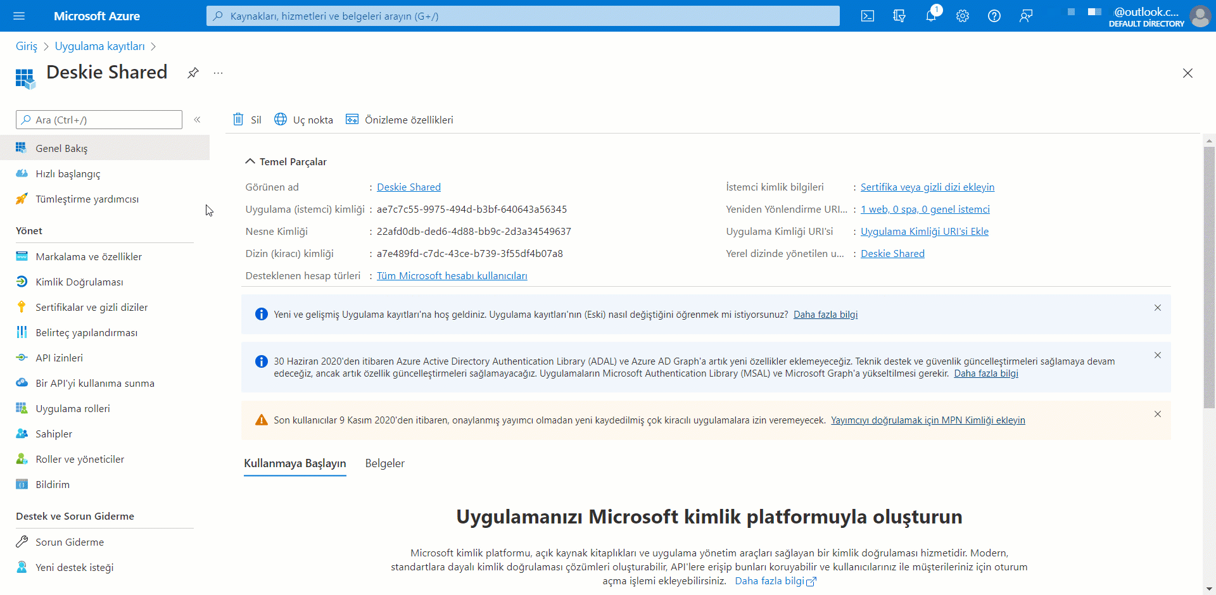Viewport: 1216px width, 595px height.
Task: Click the Sil delete button
Action: click(247, 120)
